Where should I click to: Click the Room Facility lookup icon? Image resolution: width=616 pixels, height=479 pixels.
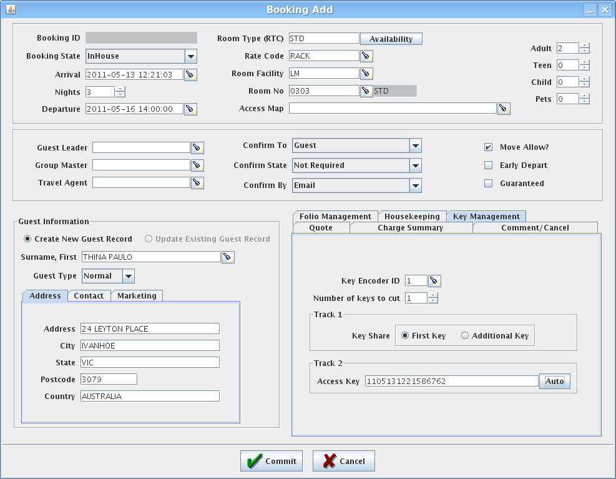click(366, 74)
